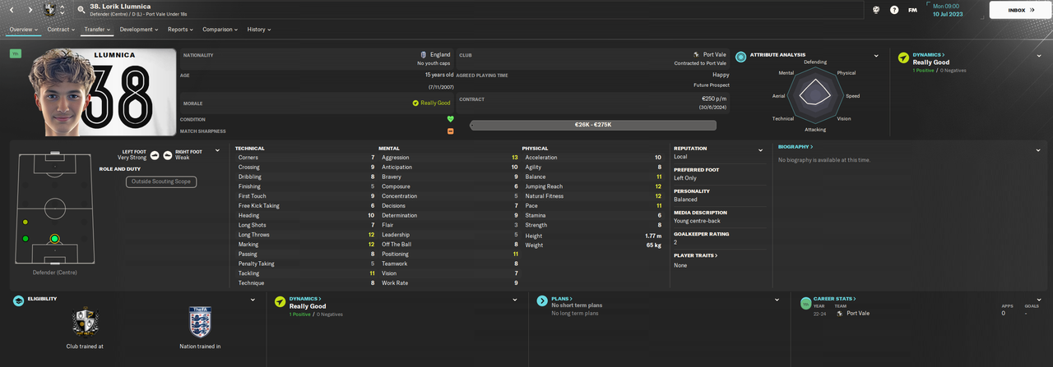The width and height of the screenshot is (1053, 367).
Task: Click the Career Stats round icon
Action: 805,303
